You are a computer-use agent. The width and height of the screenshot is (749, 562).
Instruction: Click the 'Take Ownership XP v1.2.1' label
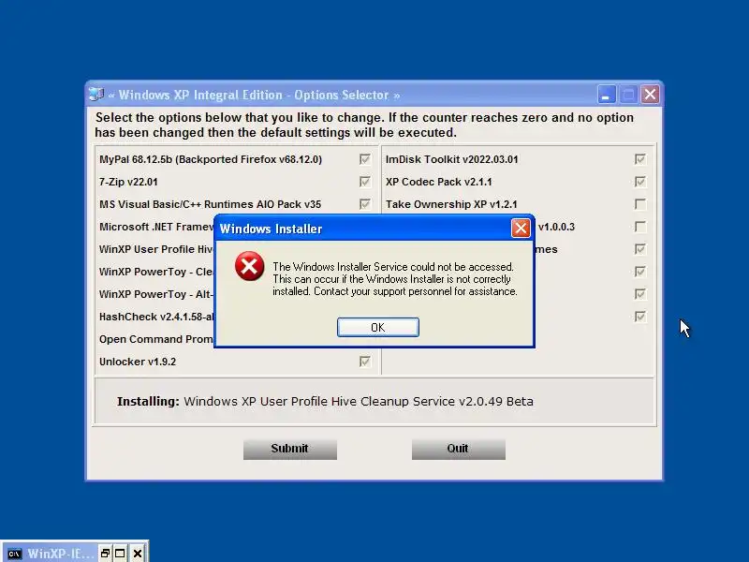point(451,204)
